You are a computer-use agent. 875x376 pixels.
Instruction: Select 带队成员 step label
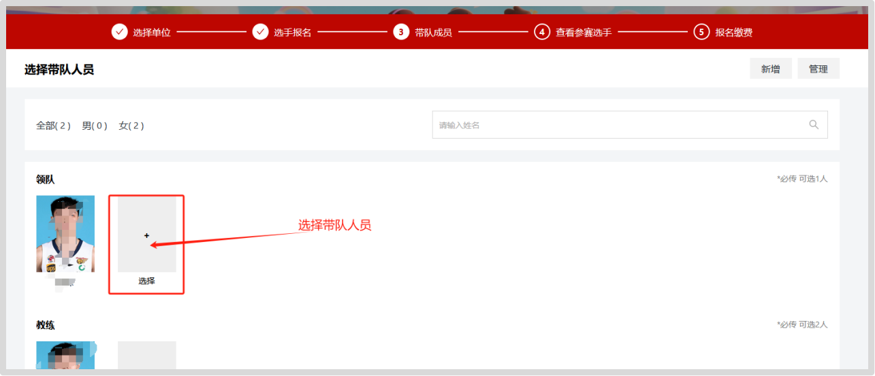pyautogui.click(x=433, y=33)
